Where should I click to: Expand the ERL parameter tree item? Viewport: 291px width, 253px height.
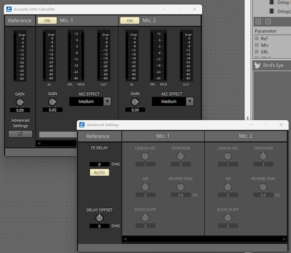257,52
